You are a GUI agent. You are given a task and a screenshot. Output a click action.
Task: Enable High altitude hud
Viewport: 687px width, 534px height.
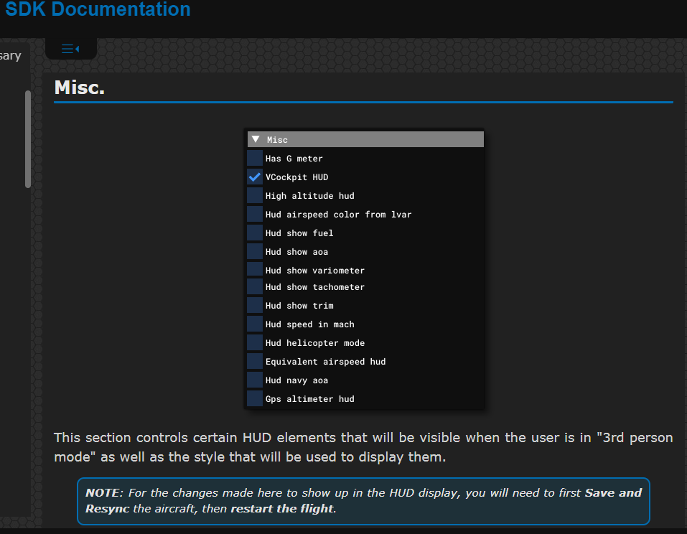click(x=254, y=195)
